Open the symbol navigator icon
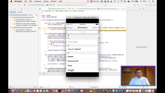This screenshot has height=93, width=165. pos(15,9)
